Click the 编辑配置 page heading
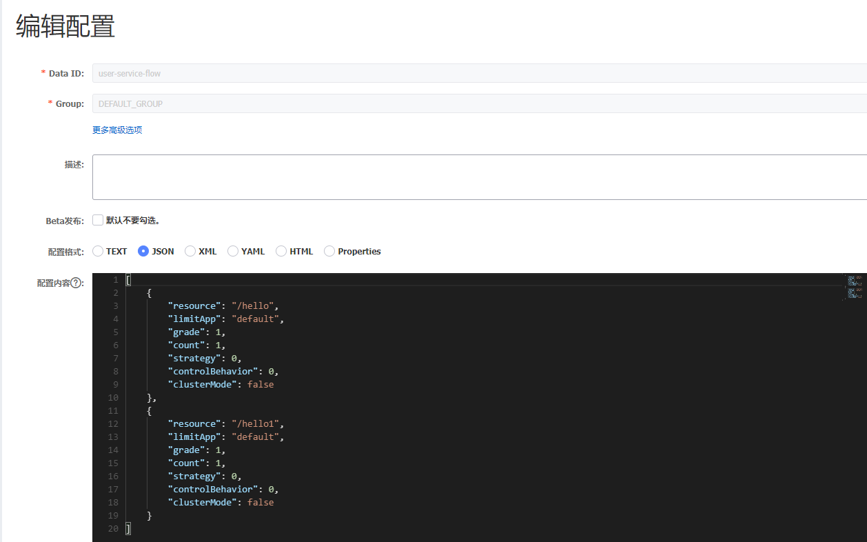 click(x=65, y=26)
